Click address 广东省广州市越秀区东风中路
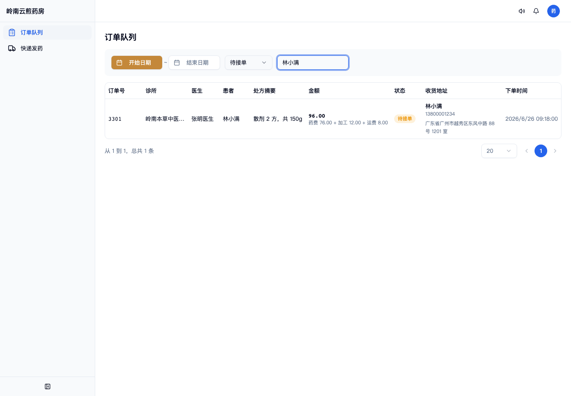The image size is (571, 396). coord(460,127)
